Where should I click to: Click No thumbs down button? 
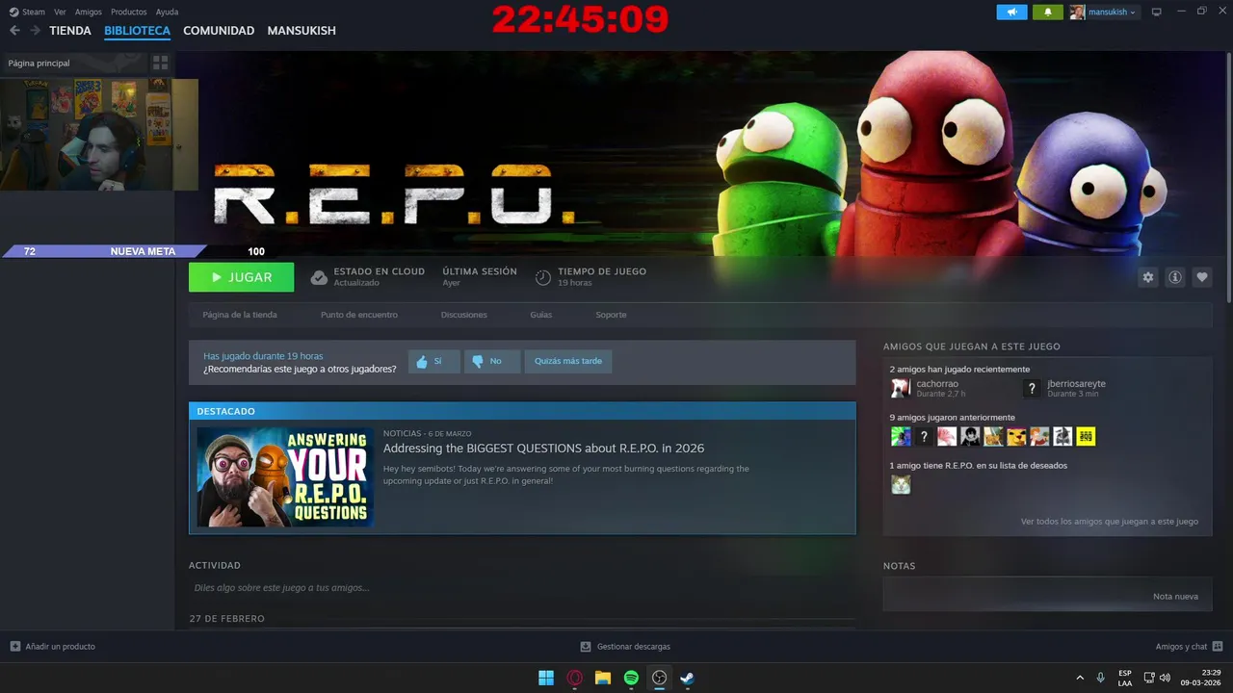click(492, 362)
